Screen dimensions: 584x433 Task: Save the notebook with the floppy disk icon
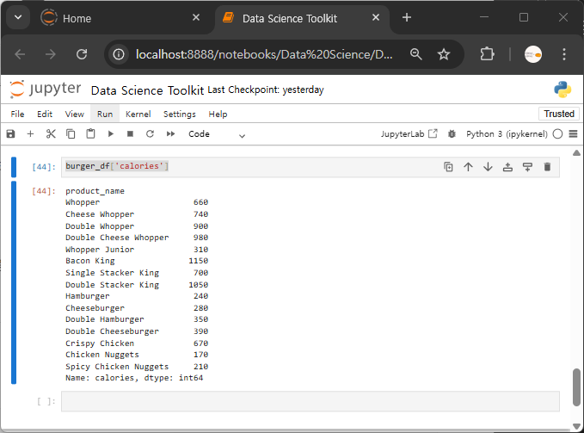coord(11,133)
